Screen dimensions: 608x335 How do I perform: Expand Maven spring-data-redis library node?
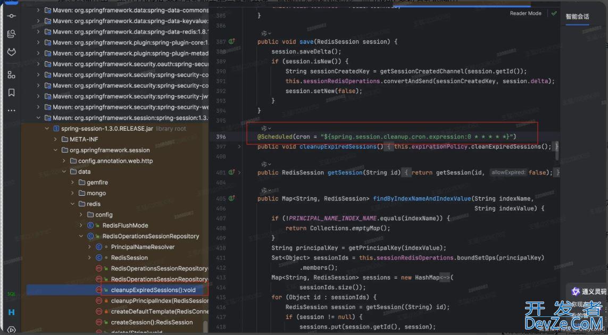point(38,32)
